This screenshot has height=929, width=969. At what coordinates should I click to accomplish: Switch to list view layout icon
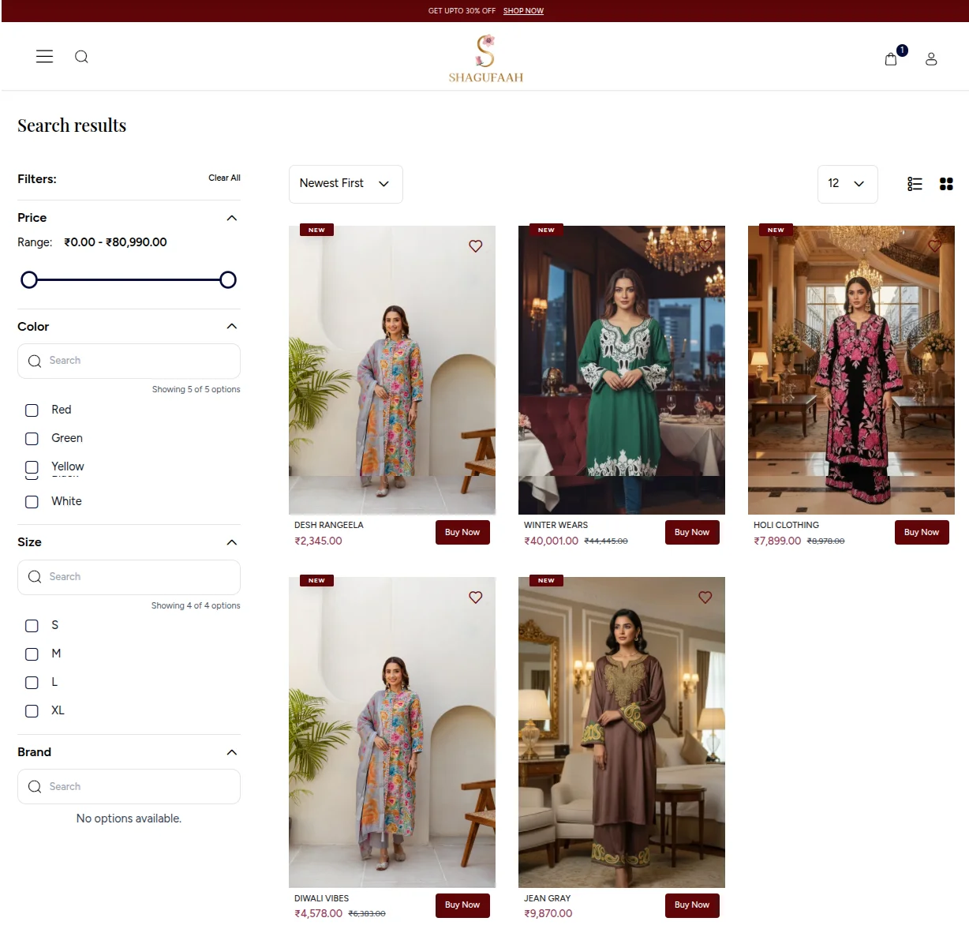coord(915,184)
